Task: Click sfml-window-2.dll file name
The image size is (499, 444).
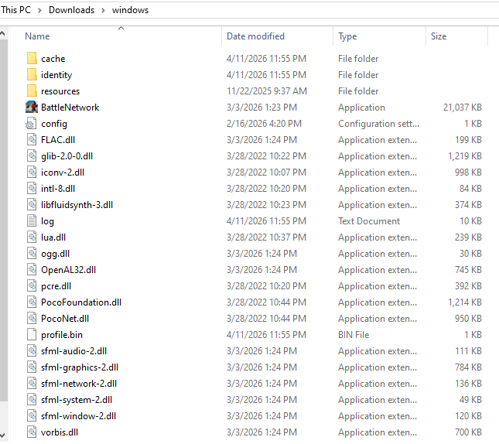Action: 78,415
